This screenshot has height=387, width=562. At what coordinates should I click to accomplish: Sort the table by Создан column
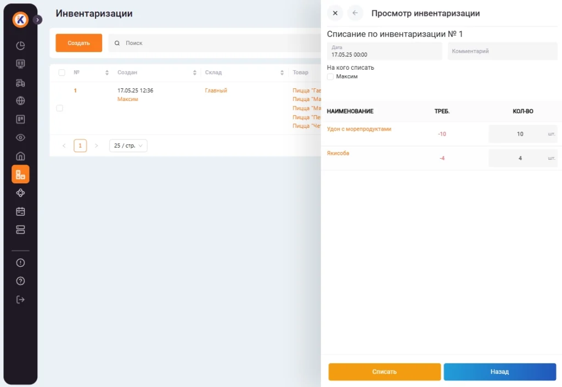195,72
